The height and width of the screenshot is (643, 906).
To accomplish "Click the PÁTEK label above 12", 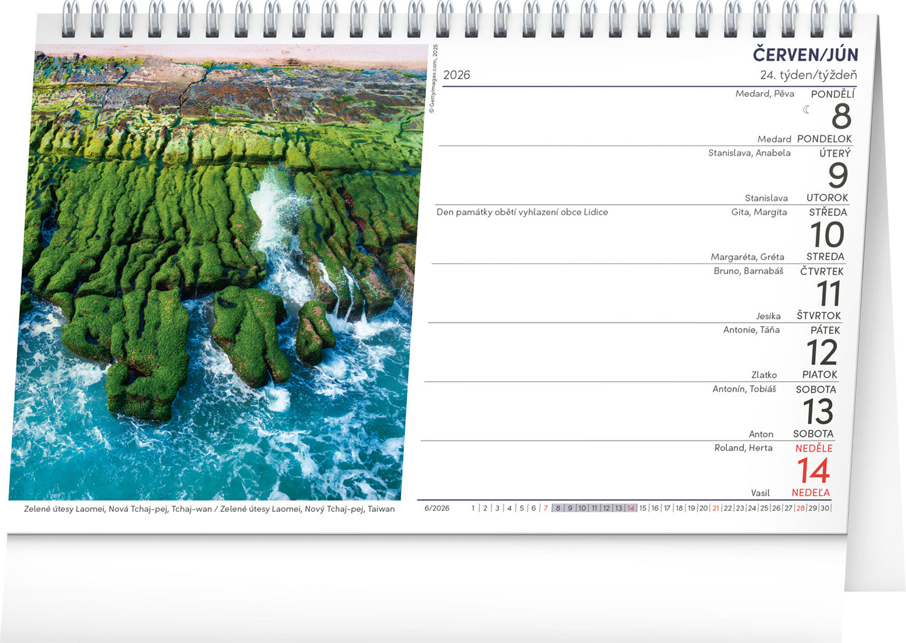I will click(824, 331).
